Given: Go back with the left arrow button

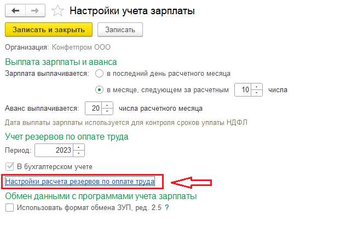Looking at the screenshot, I should (15, 10).
